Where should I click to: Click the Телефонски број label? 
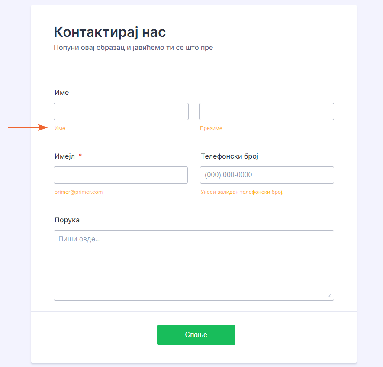click(229, 156)
